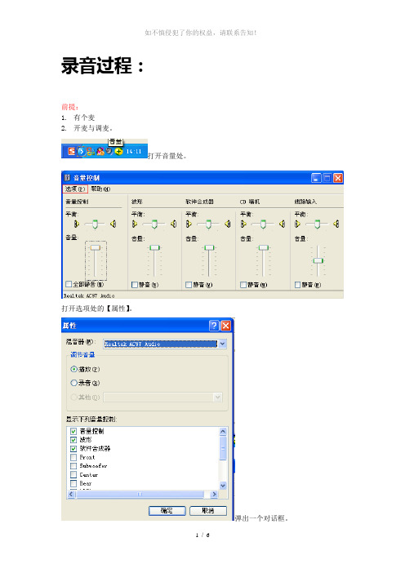The height and width of the screenshot is (573, 405).
Task: Click the disabled 其他 dropdown
Action: click(163, 398)
